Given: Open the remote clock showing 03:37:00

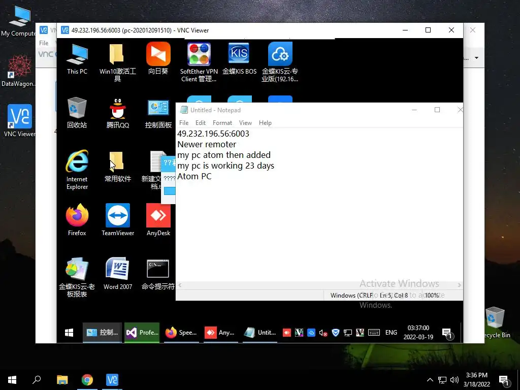Looking at the screenshot, I should click(x=418, y=333).
